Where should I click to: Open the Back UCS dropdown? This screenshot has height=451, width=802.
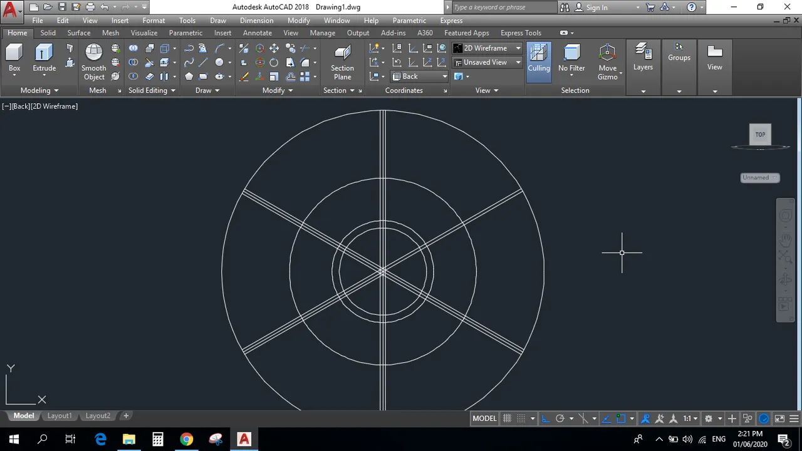(x=420, y=76)
